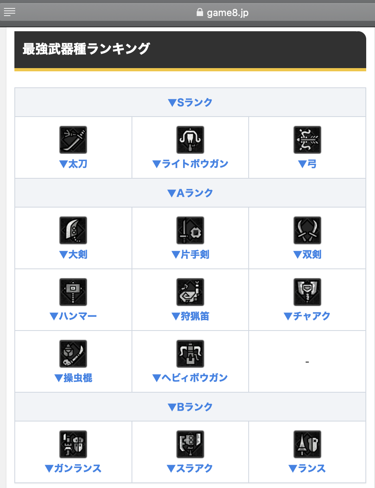Open the ▼ライトボウガン text link

pos(190,164)
